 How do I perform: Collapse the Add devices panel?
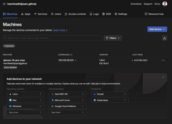[x=163, y=77]
